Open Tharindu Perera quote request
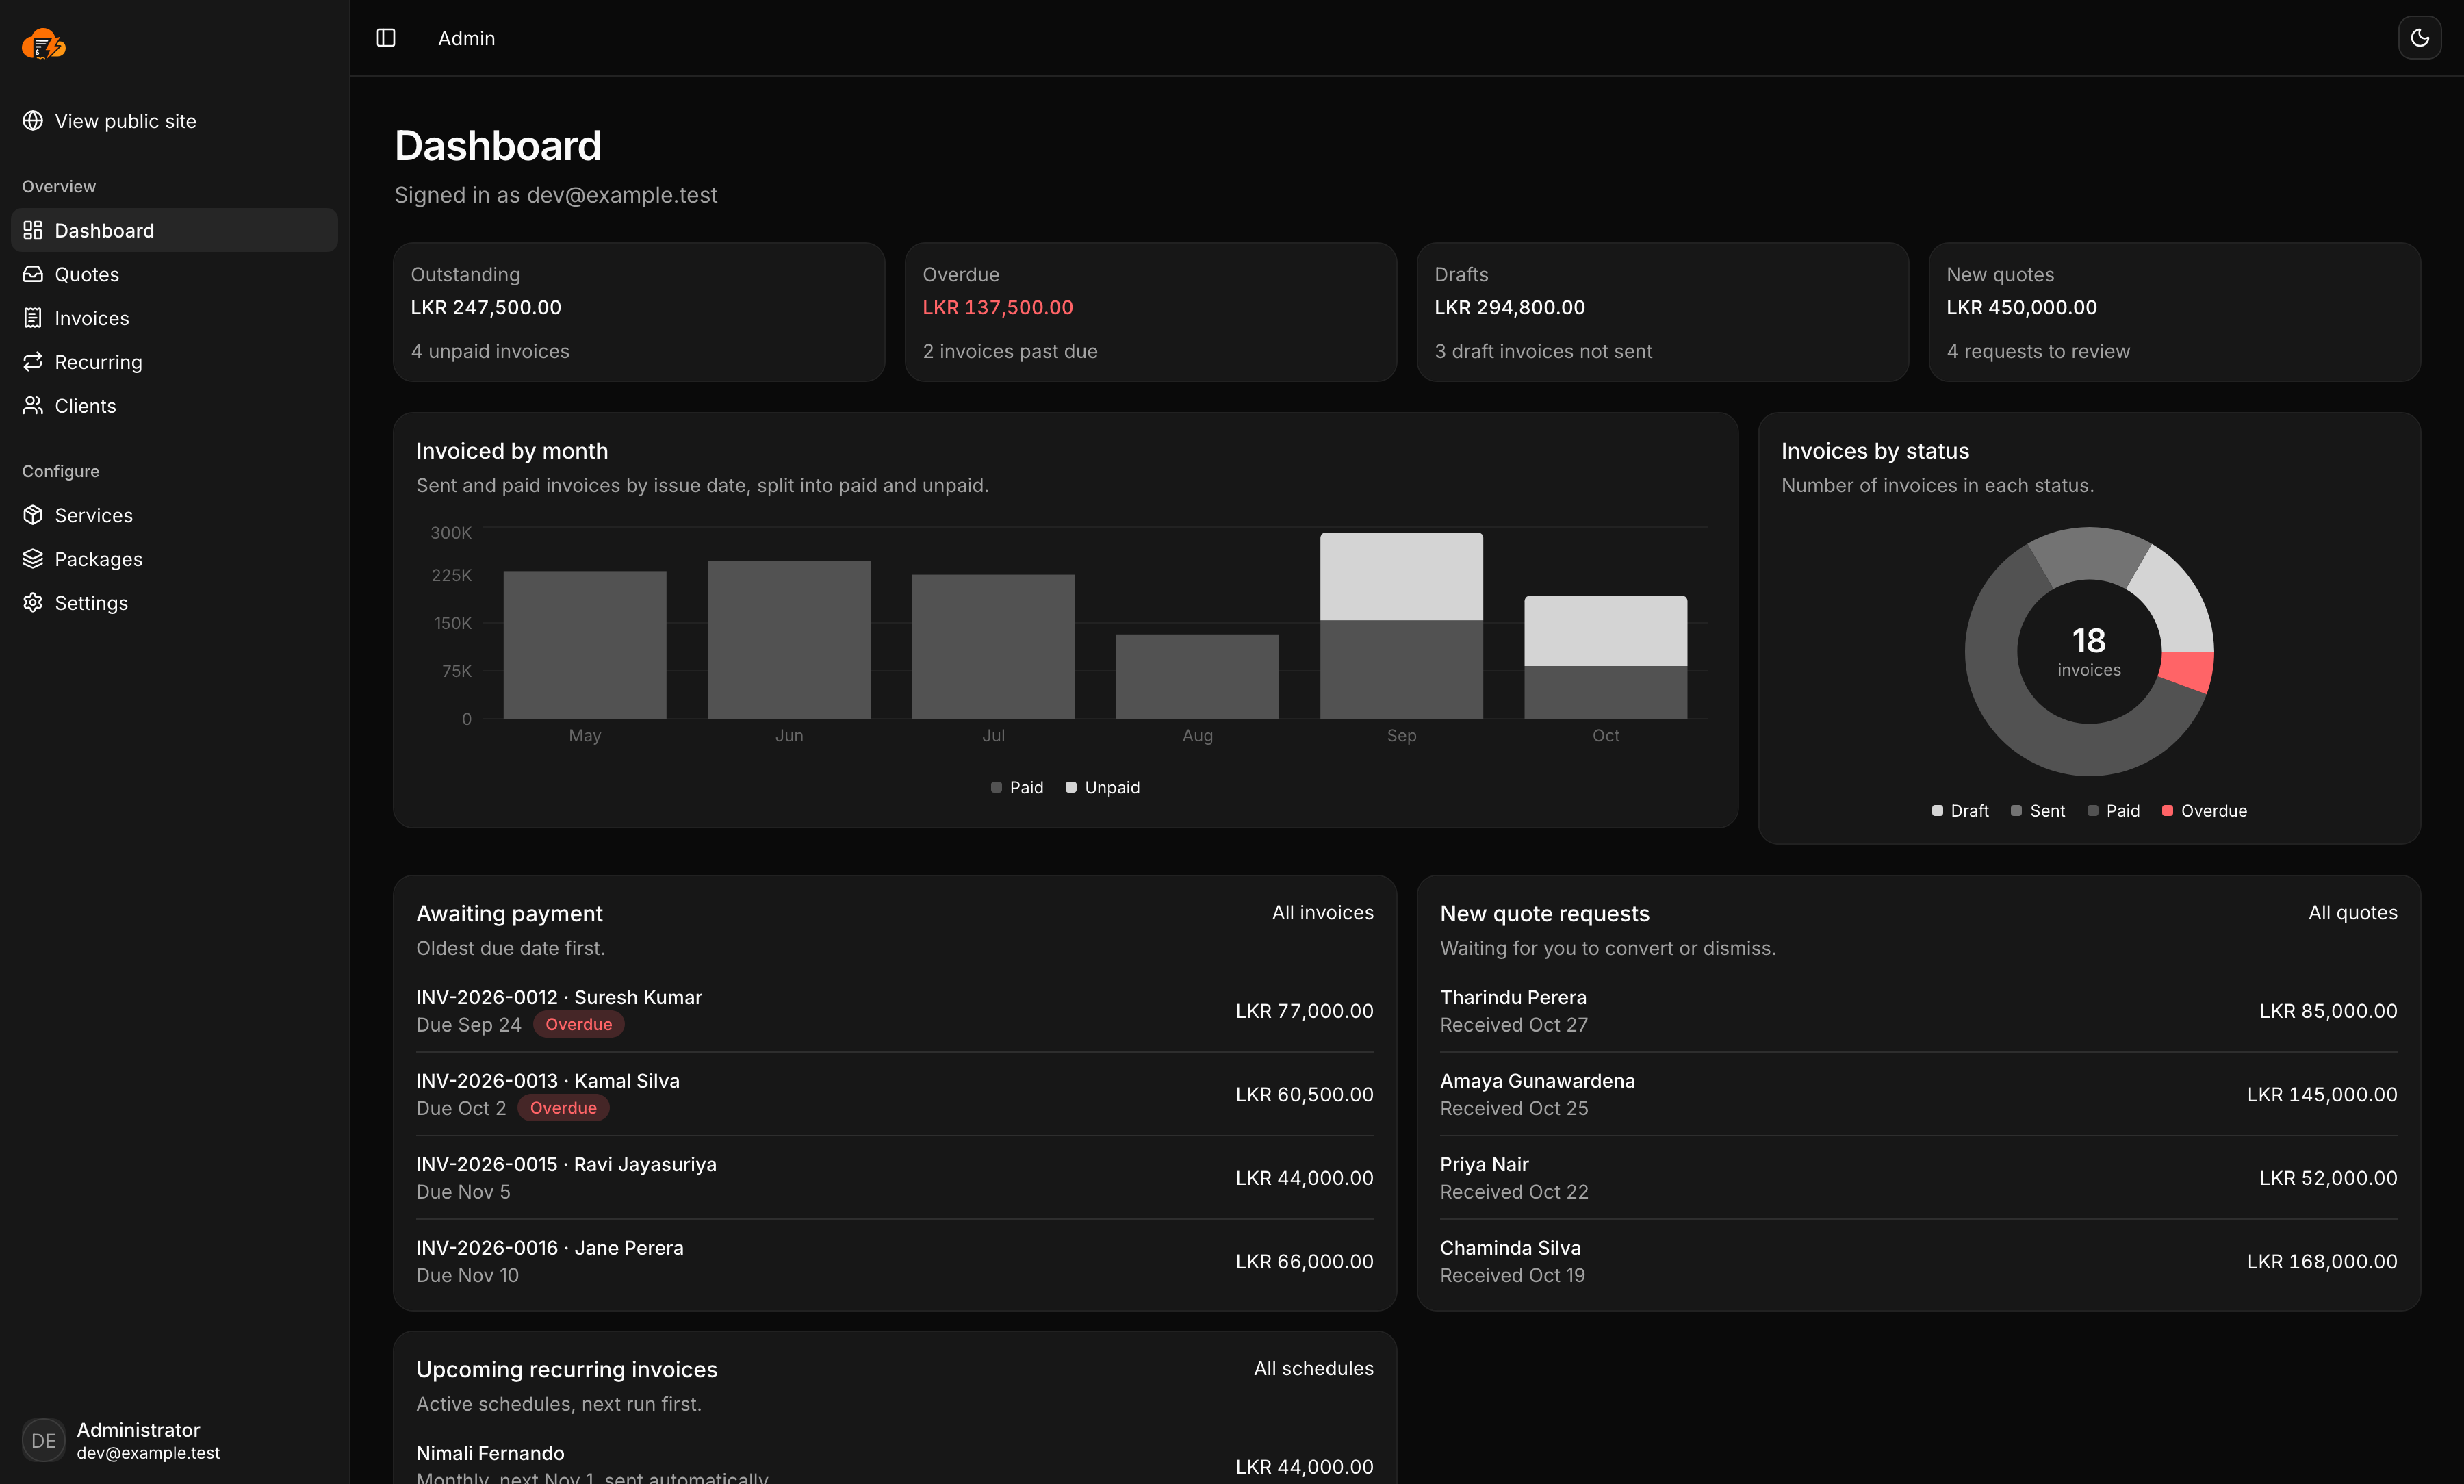The image size is (2464, 1484). [x=1918, y=1011]
